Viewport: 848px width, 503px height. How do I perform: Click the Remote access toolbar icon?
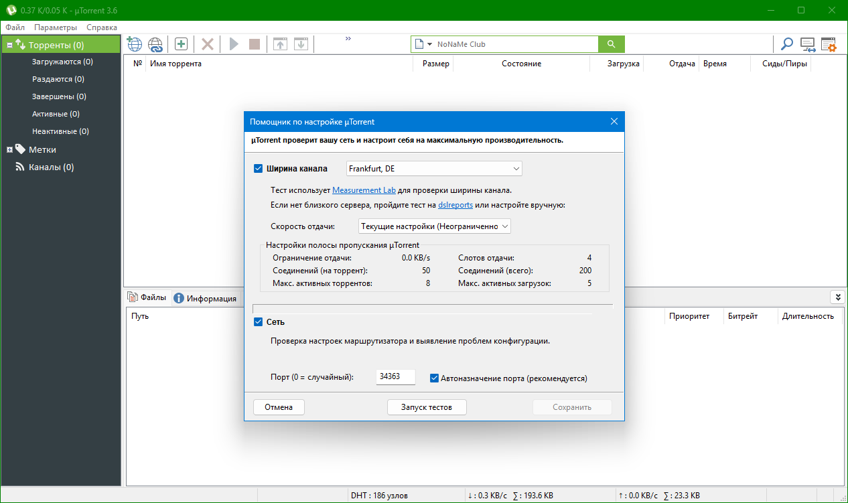point(808,44)
